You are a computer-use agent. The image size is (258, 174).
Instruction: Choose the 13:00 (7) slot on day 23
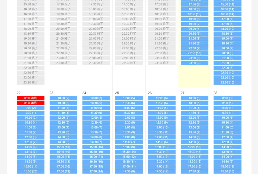pyautogui.click(x=63, y=128)
